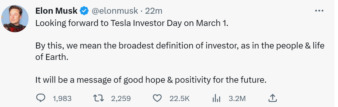This screenshot has width=338, height=107.
Task: Click the 2,259 retweets count
Action: pos(121,98)
